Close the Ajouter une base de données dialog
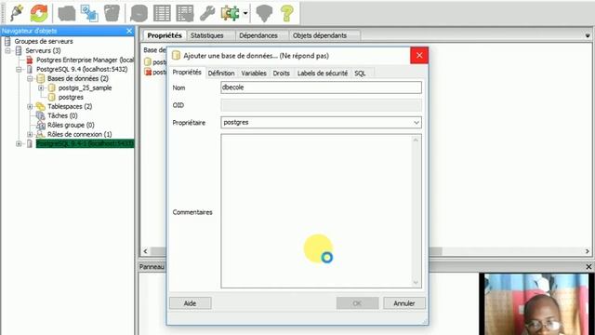This screenshot has width=595, height=335. coord(419,56)
